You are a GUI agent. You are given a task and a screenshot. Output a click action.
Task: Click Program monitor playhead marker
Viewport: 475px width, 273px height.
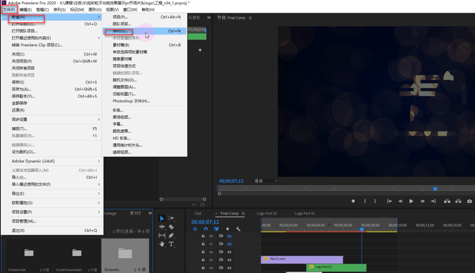pyautogui.click(x=435, y=189)
